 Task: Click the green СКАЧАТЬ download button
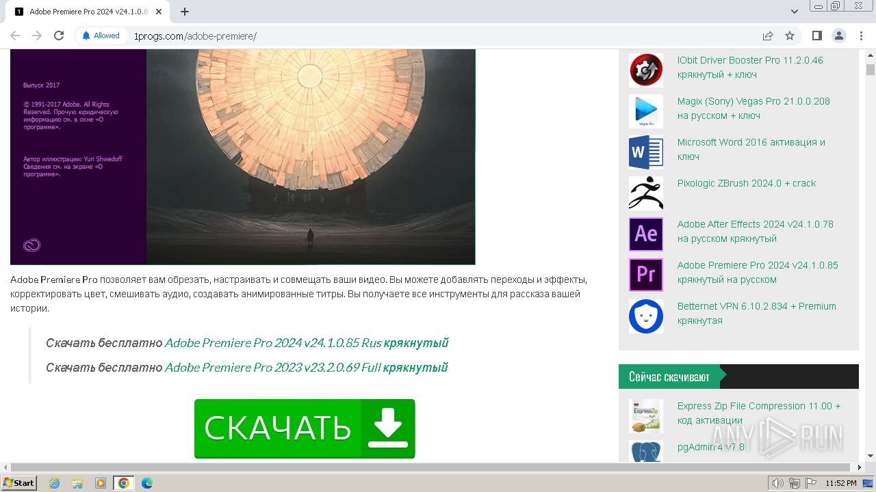[305, 428]
